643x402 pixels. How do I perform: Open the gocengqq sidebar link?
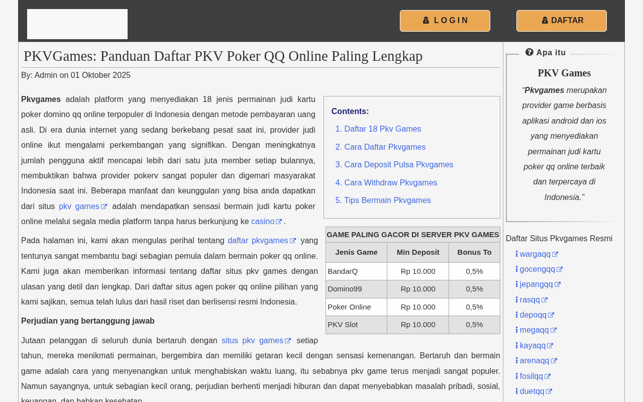coord(537,269)
